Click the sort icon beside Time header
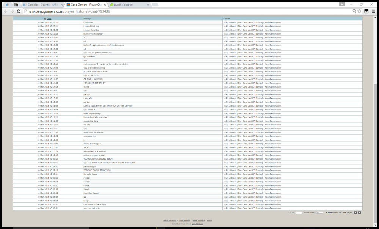Image resolution: width=379 pixels, height=229 pixels. coord(45,19)
